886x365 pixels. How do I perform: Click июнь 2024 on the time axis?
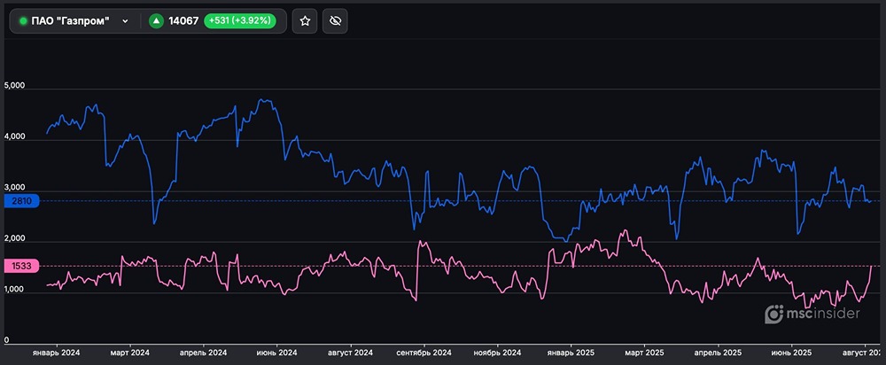pyautogui.click(x=276, y=352)
